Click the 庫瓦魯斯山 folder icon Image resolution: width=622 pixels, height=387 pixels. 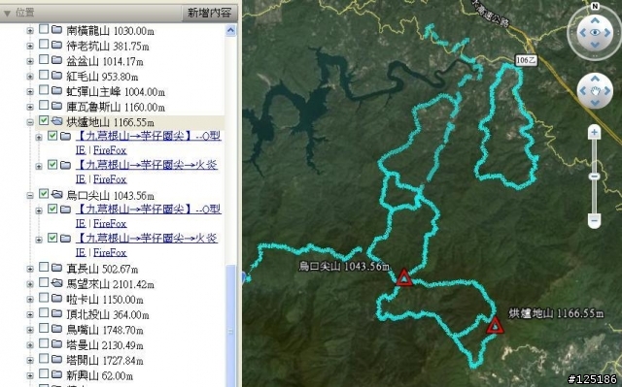tap(57, 106)
